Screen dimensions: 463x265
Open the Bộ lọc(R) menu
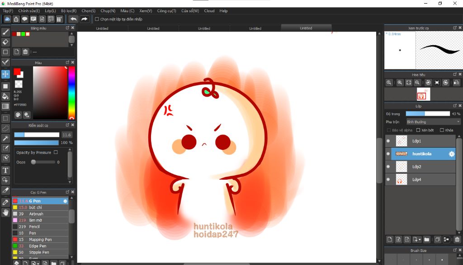pyautogui.click(x=69, y=11)
